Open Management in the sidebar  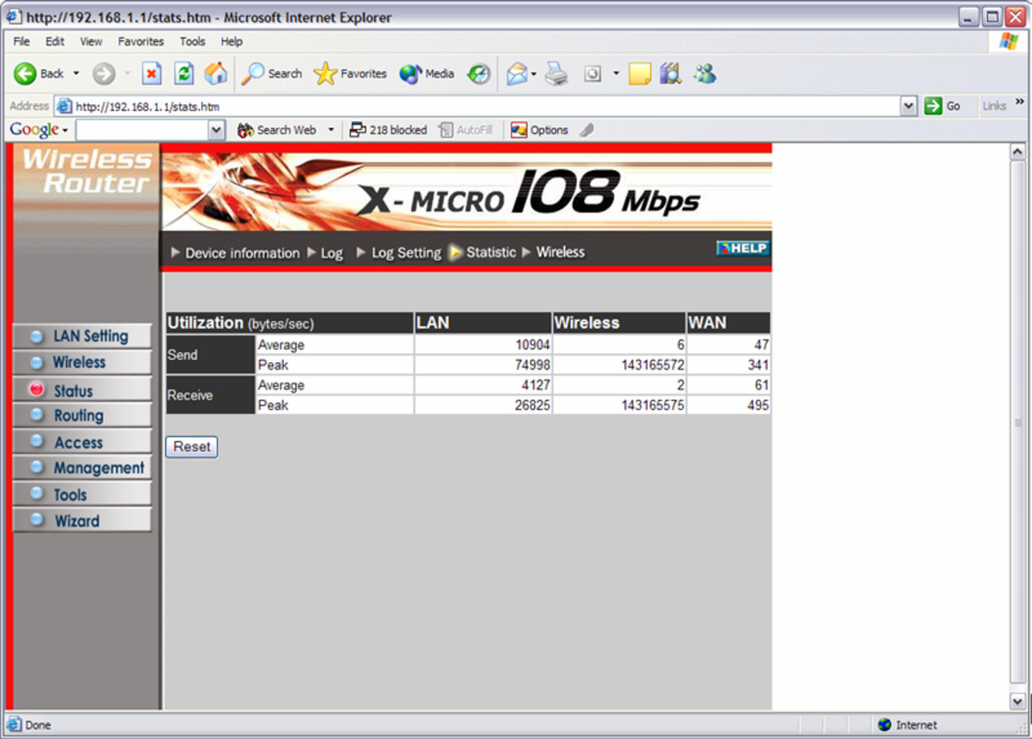click(82, 468)
